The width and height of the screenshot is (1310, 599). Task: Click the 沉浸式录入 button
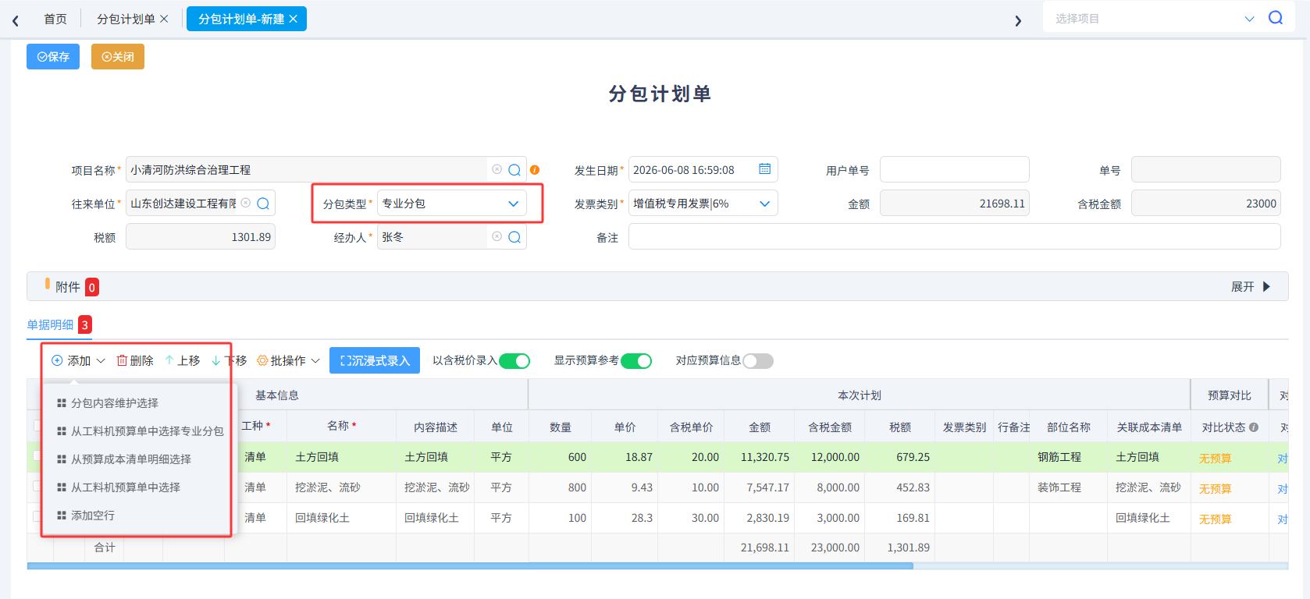click(x=375, y=360)
